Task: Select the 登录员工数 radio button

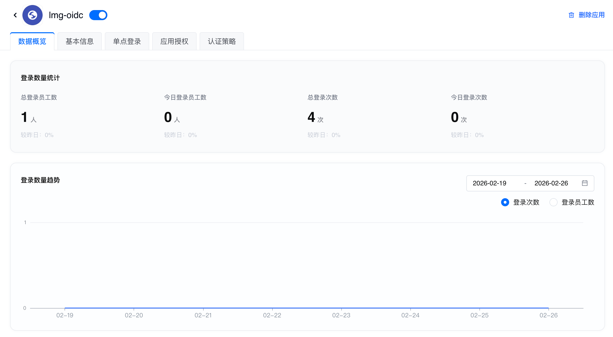Action: tap(554, 202)
